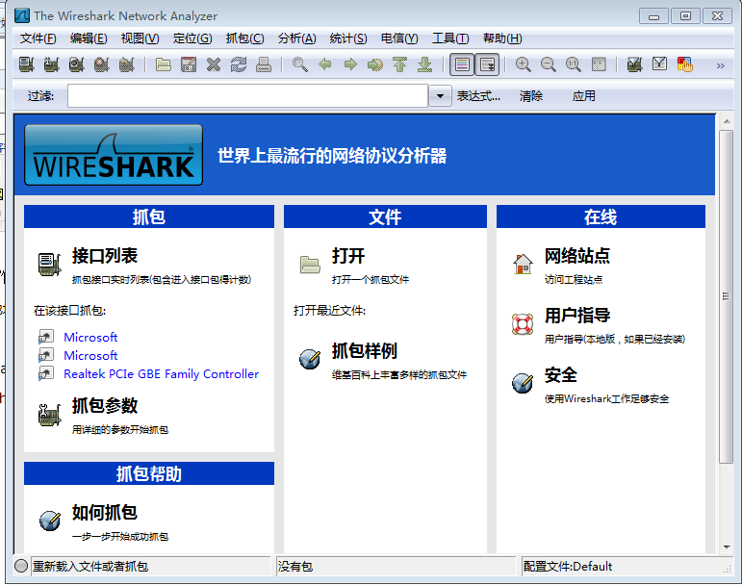The width and height of the screenshot is (742, 585).
Task: Find a packet with the magnifier icon
Action: click(300, 64)
